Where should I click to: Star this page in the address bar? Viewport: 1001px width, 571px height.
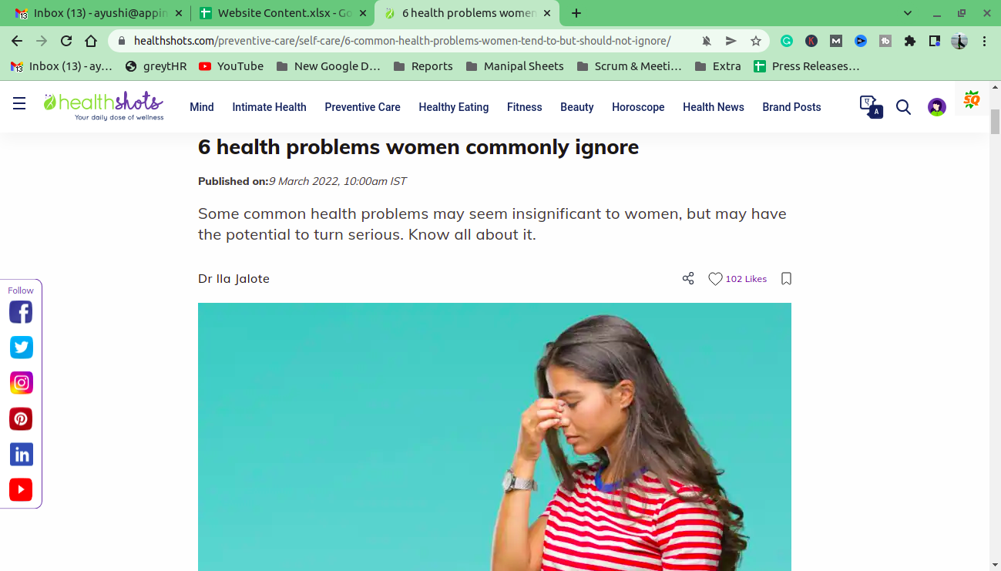[756, 41]
